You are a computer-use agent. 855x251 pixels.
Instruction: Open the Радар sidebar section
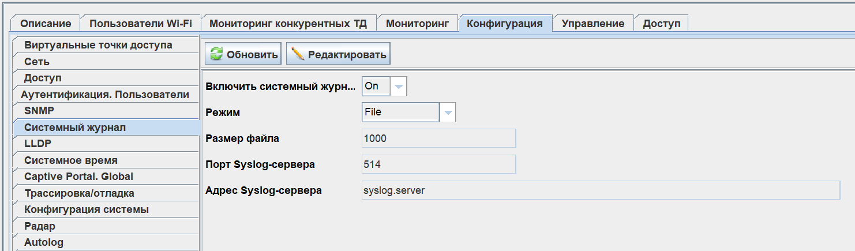[40, 226]
